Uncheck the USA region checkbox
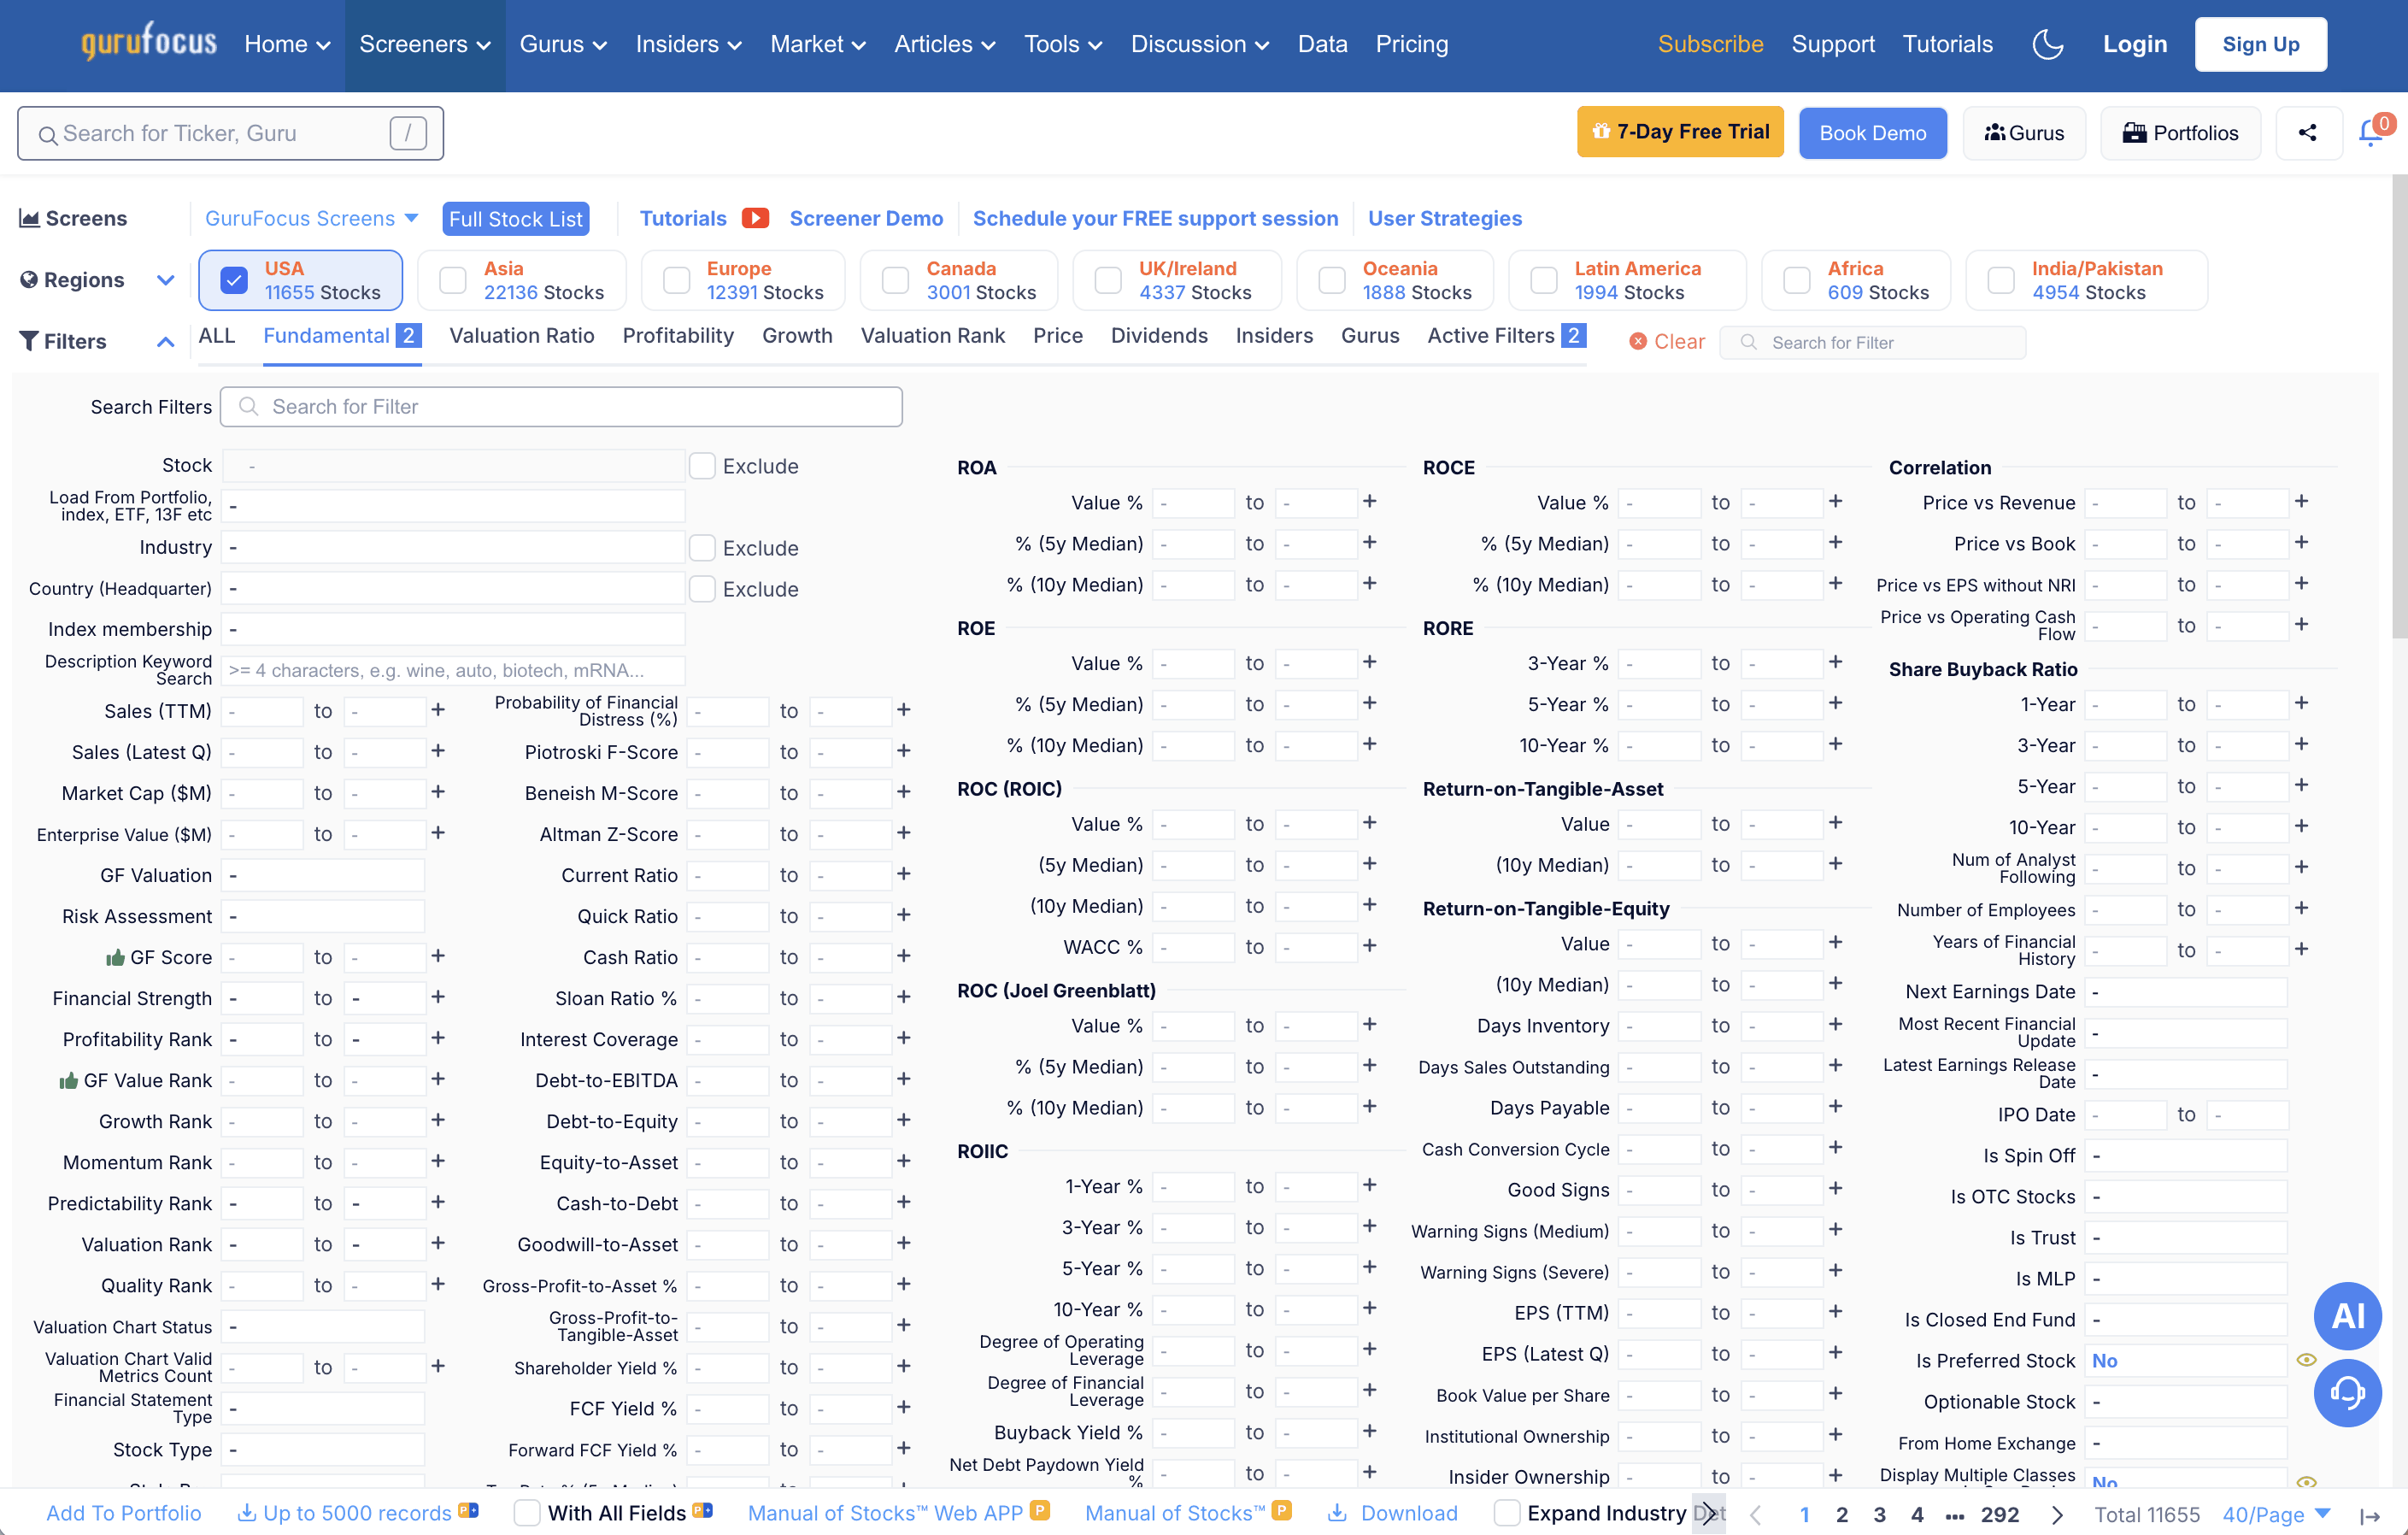 tap(234, 280)
